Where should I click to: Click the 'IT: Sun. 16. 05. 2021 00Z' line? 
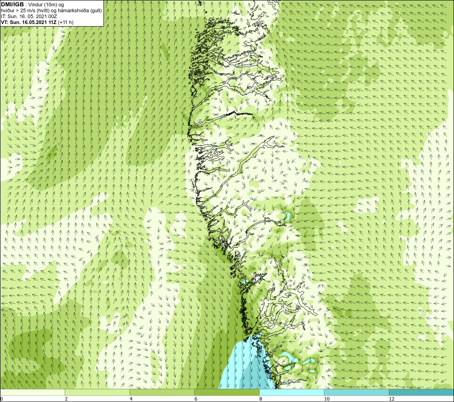(x=29, y=16)
